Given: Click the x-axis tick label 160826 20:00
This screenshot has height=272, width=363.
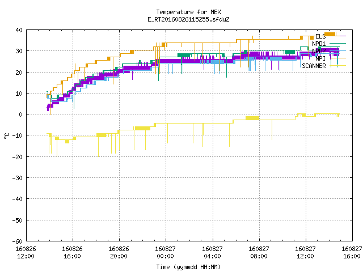Looking at the screenshot, I should tap(119, 253).
